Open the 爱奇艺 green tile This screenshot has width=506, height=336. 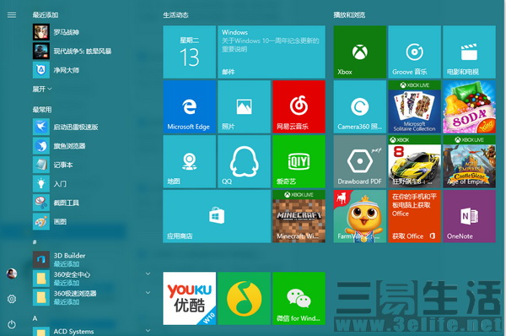(299, 161)
